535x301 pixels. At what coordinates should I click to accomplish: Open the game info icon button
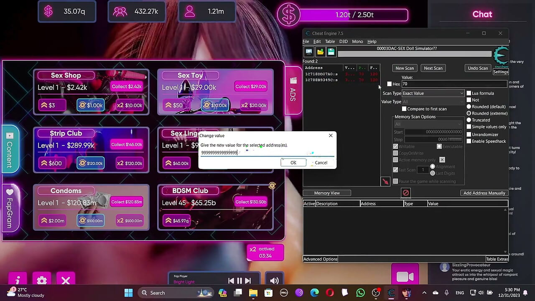(x=18, y=281)
